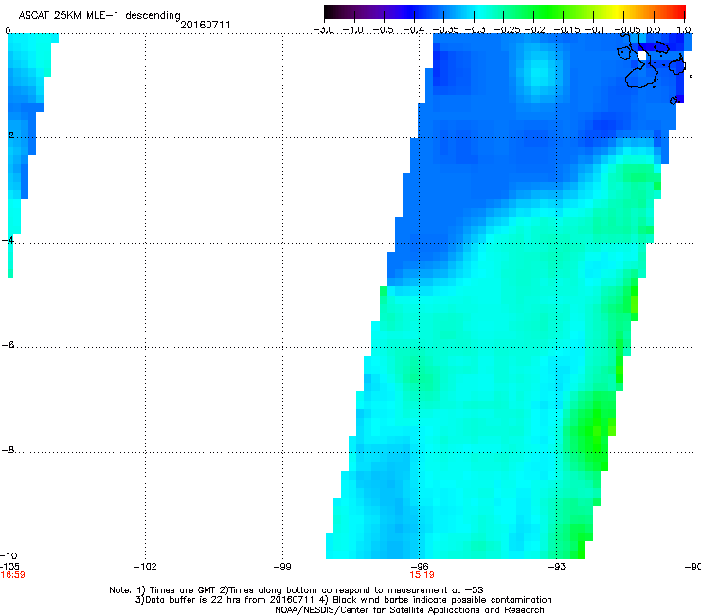
Task: Click the longitude axis label -105
Action: [x=9, y=567]
